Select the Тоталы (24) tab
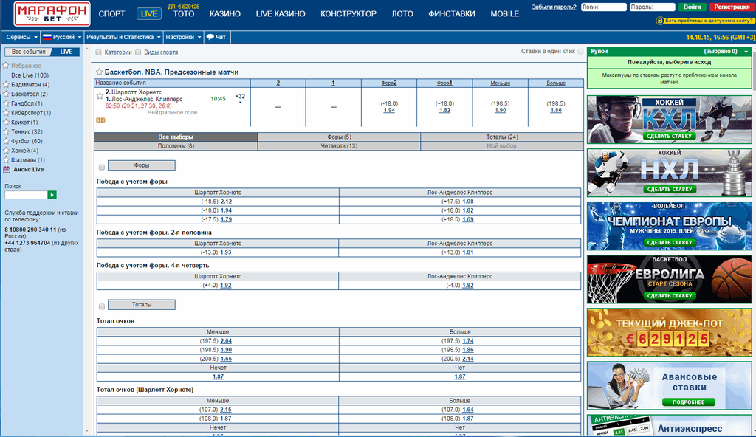 tap(502, 137)
